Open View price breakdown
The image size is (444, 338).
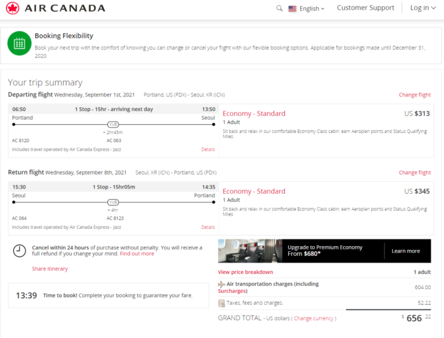click(245, 272)
